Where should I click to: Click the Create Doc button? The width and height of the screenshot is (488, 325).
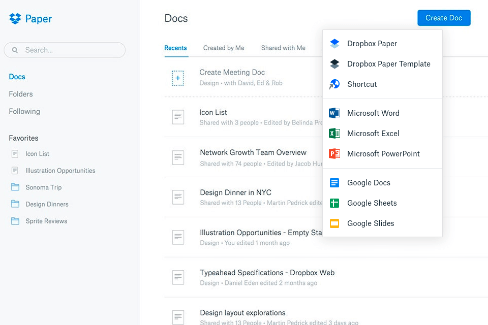click(x=444, y=18)
